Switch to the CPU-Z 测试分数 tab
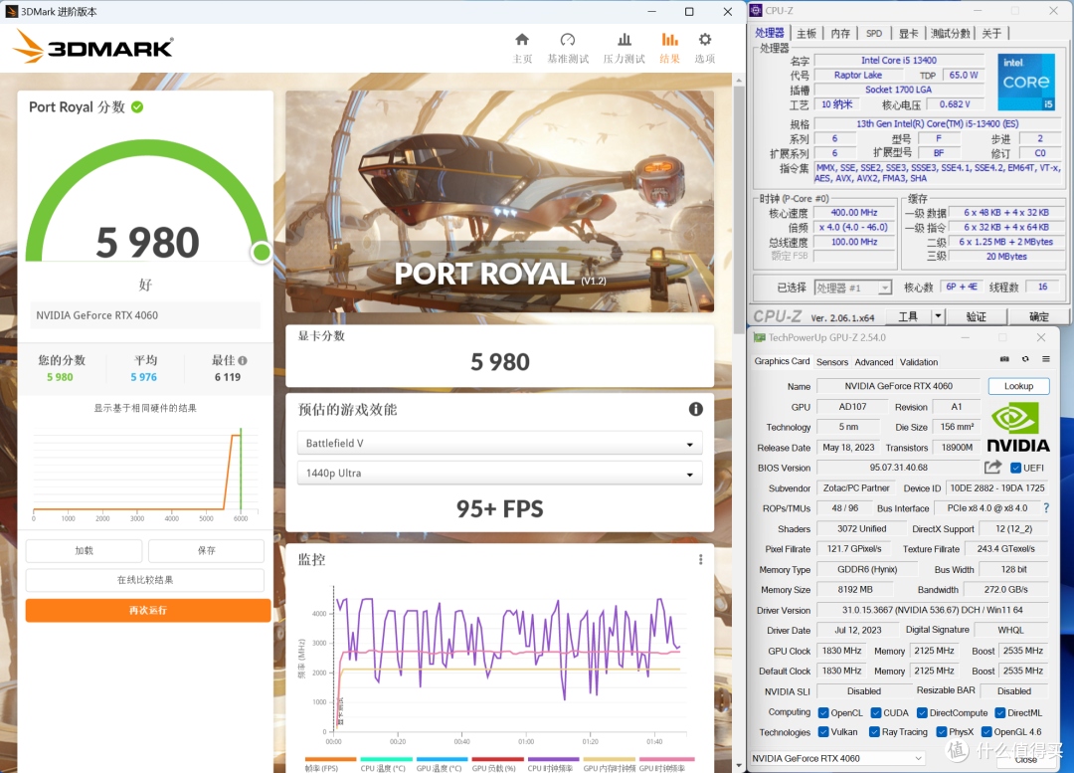The image size is (1074, 773). [x=951, y=33]
